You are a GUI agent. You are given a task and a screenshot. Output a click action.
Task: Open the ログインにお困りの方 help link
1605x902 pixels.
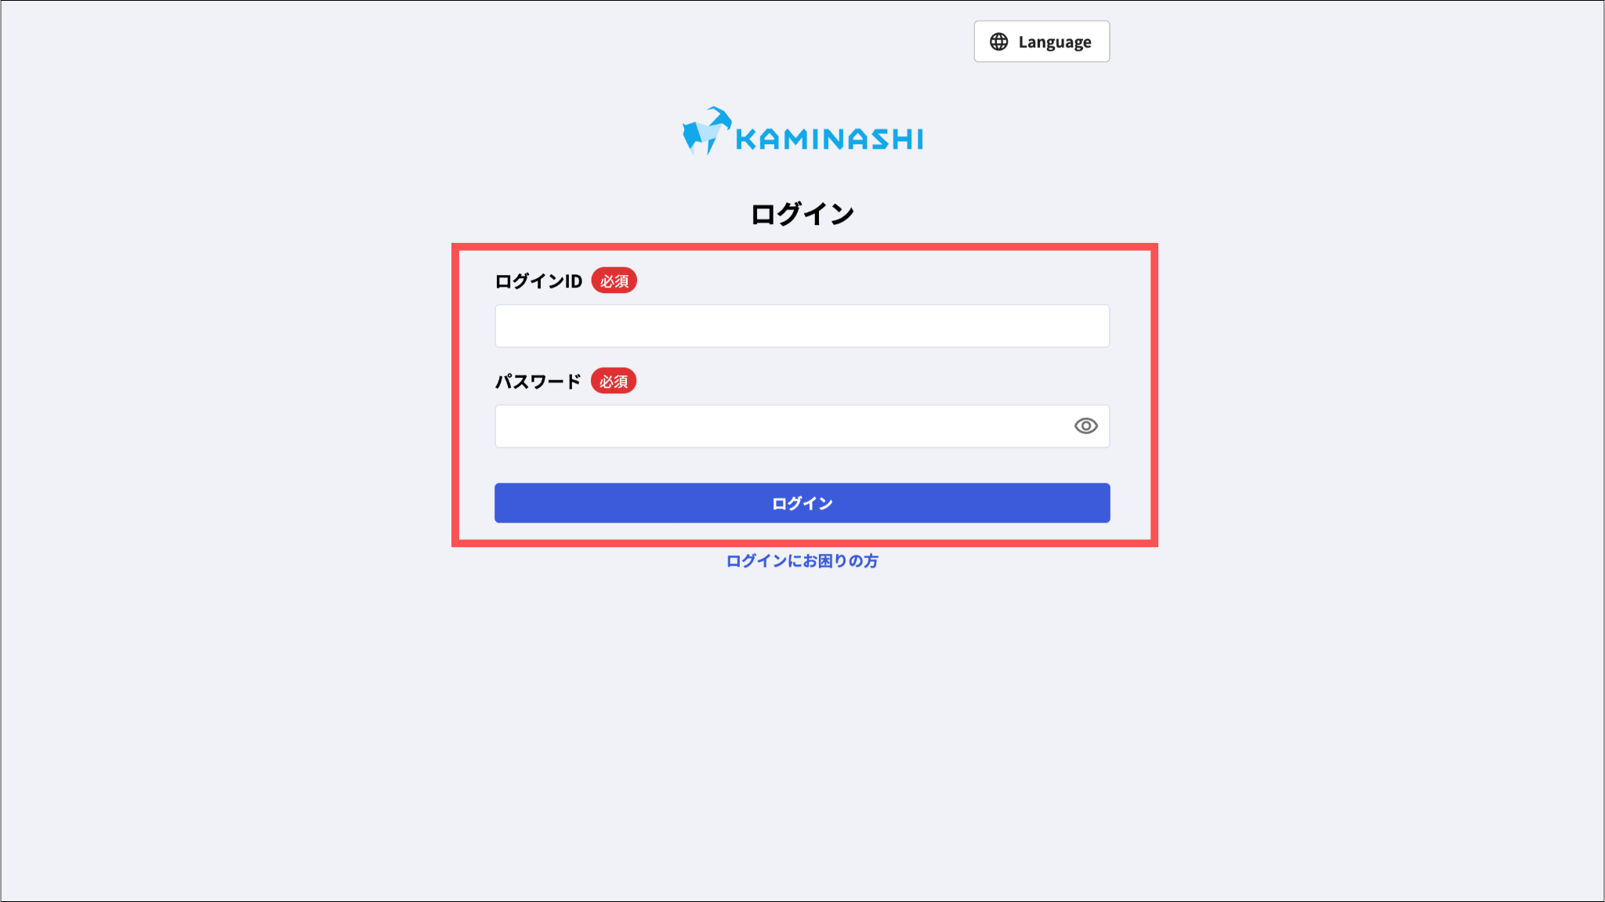coord(802,561)
